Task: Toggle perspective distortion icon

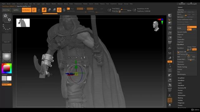Action: pyautogui.click(x=170, y=43)
